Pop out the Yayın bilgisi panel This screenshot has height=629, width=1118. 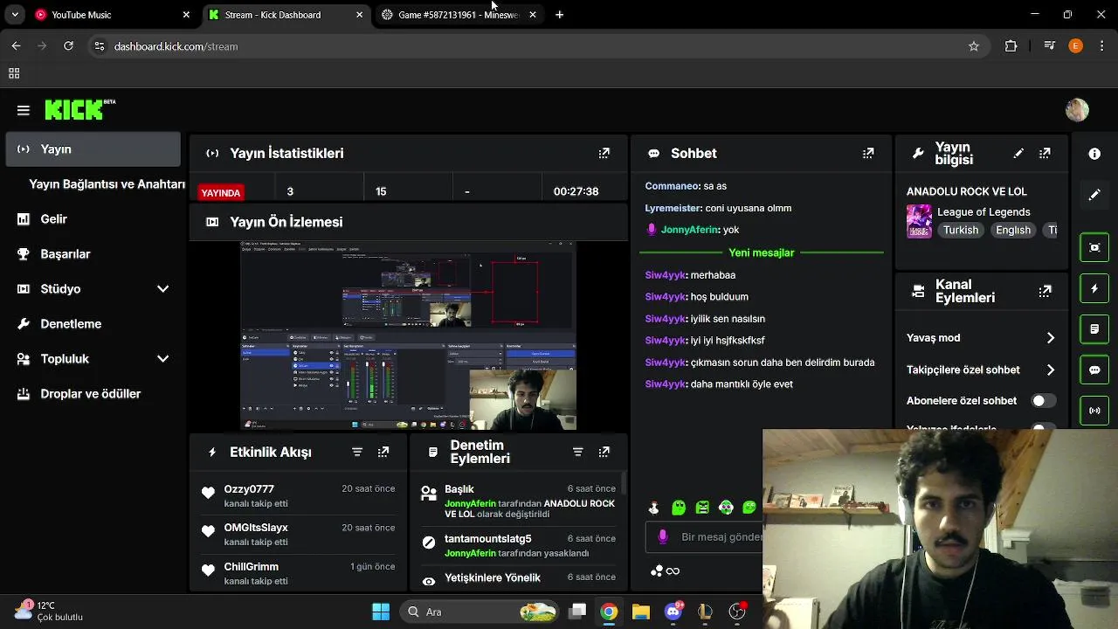point(1045,153)
